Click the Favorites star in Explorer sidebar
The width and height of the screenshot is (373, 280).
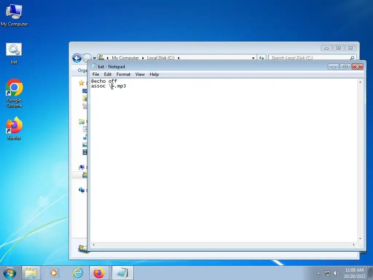click(x=81, y=83)
